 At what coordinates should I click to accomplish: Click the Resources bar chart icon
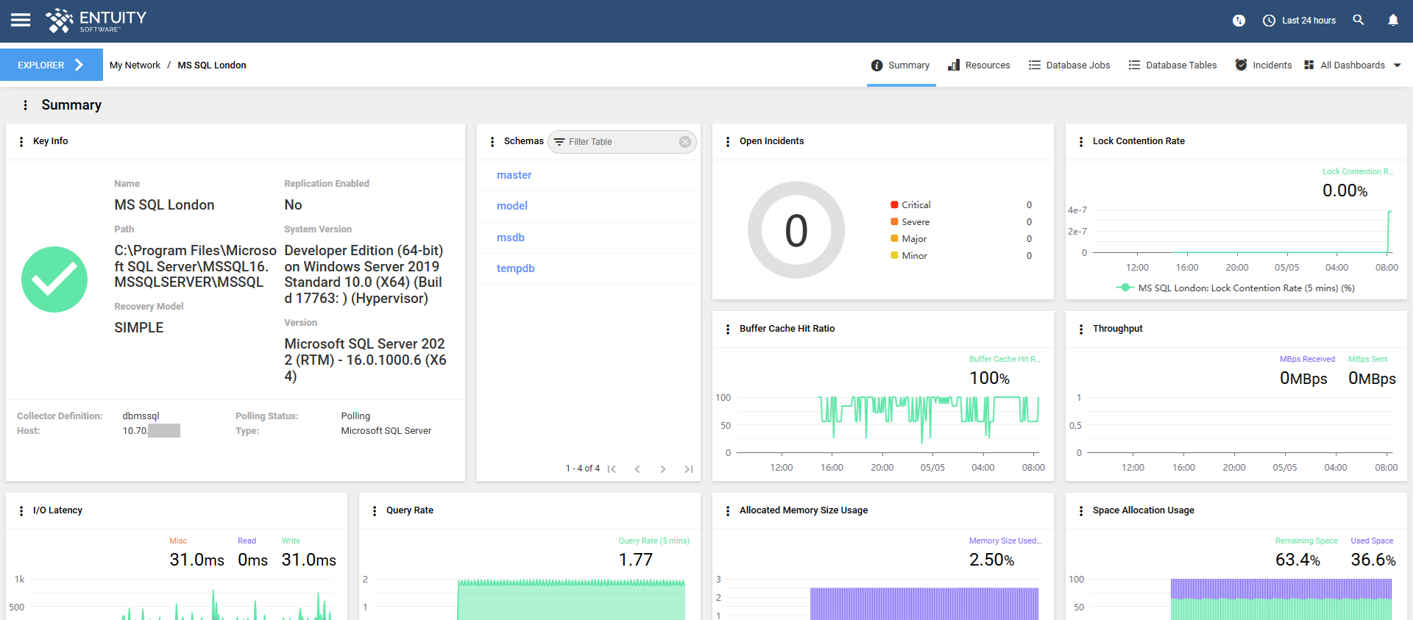(x=954, y=65)
